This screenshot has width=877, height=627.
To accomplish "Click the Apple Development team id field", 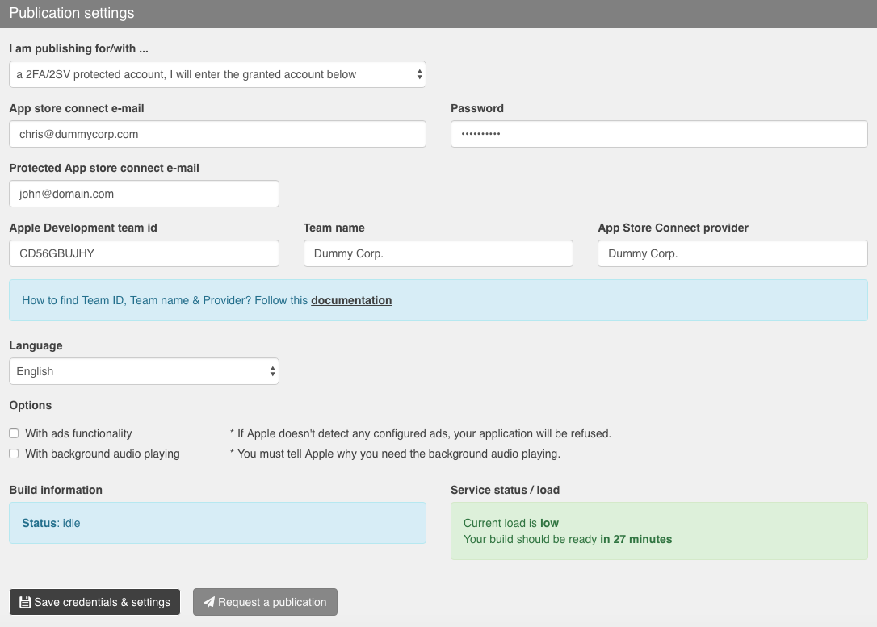I will point(144,253).
